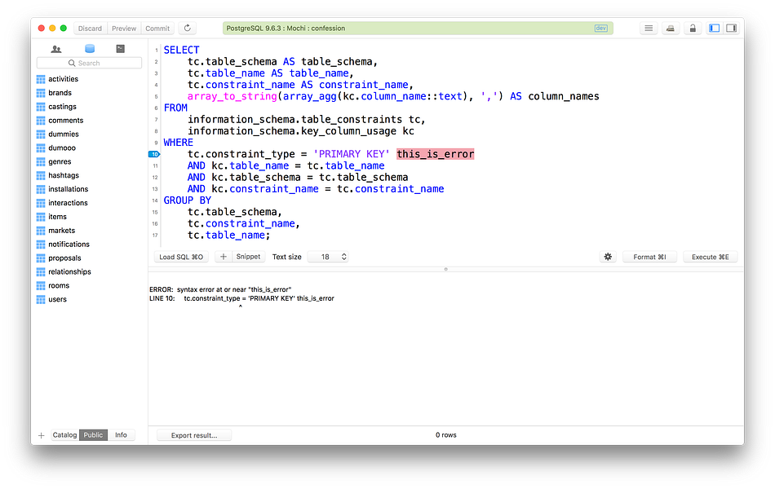Click the markets table icon
The image size is (775, 489).
pyautogui.click(x=41, y=231)
